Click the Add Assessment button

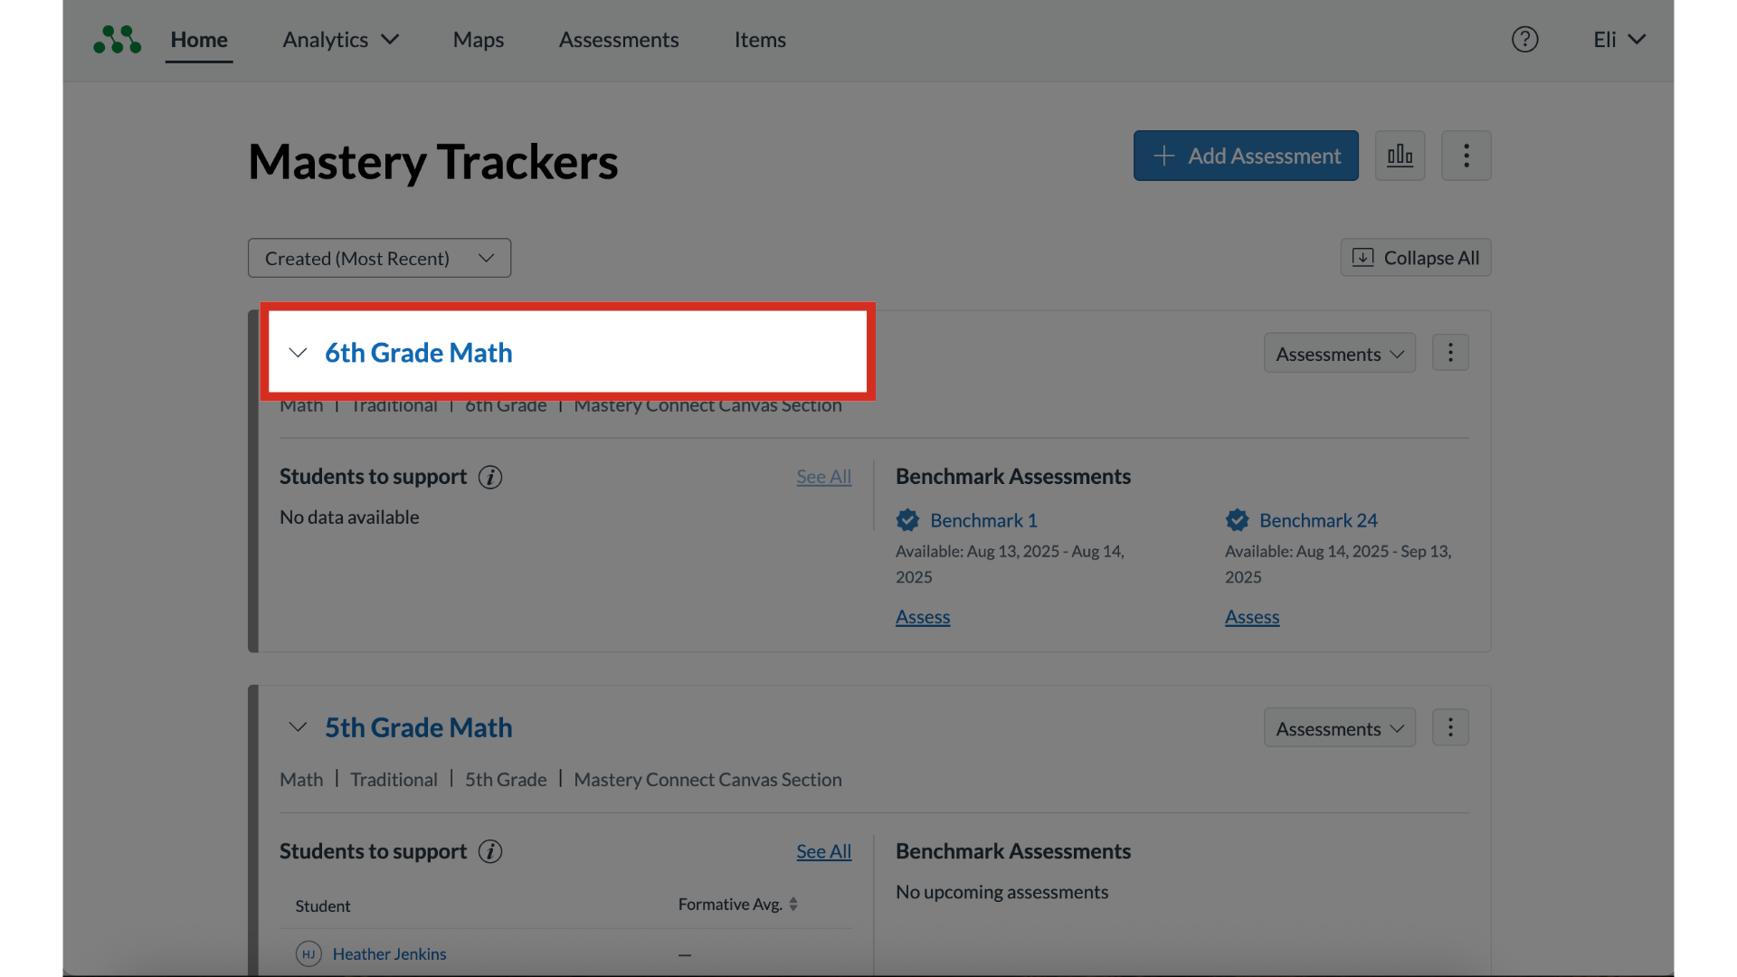(x=1246, y=156)
